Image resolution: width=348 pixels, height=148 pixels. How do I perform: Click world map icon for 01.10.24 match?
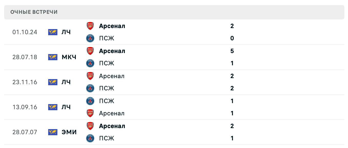[53, 32]
